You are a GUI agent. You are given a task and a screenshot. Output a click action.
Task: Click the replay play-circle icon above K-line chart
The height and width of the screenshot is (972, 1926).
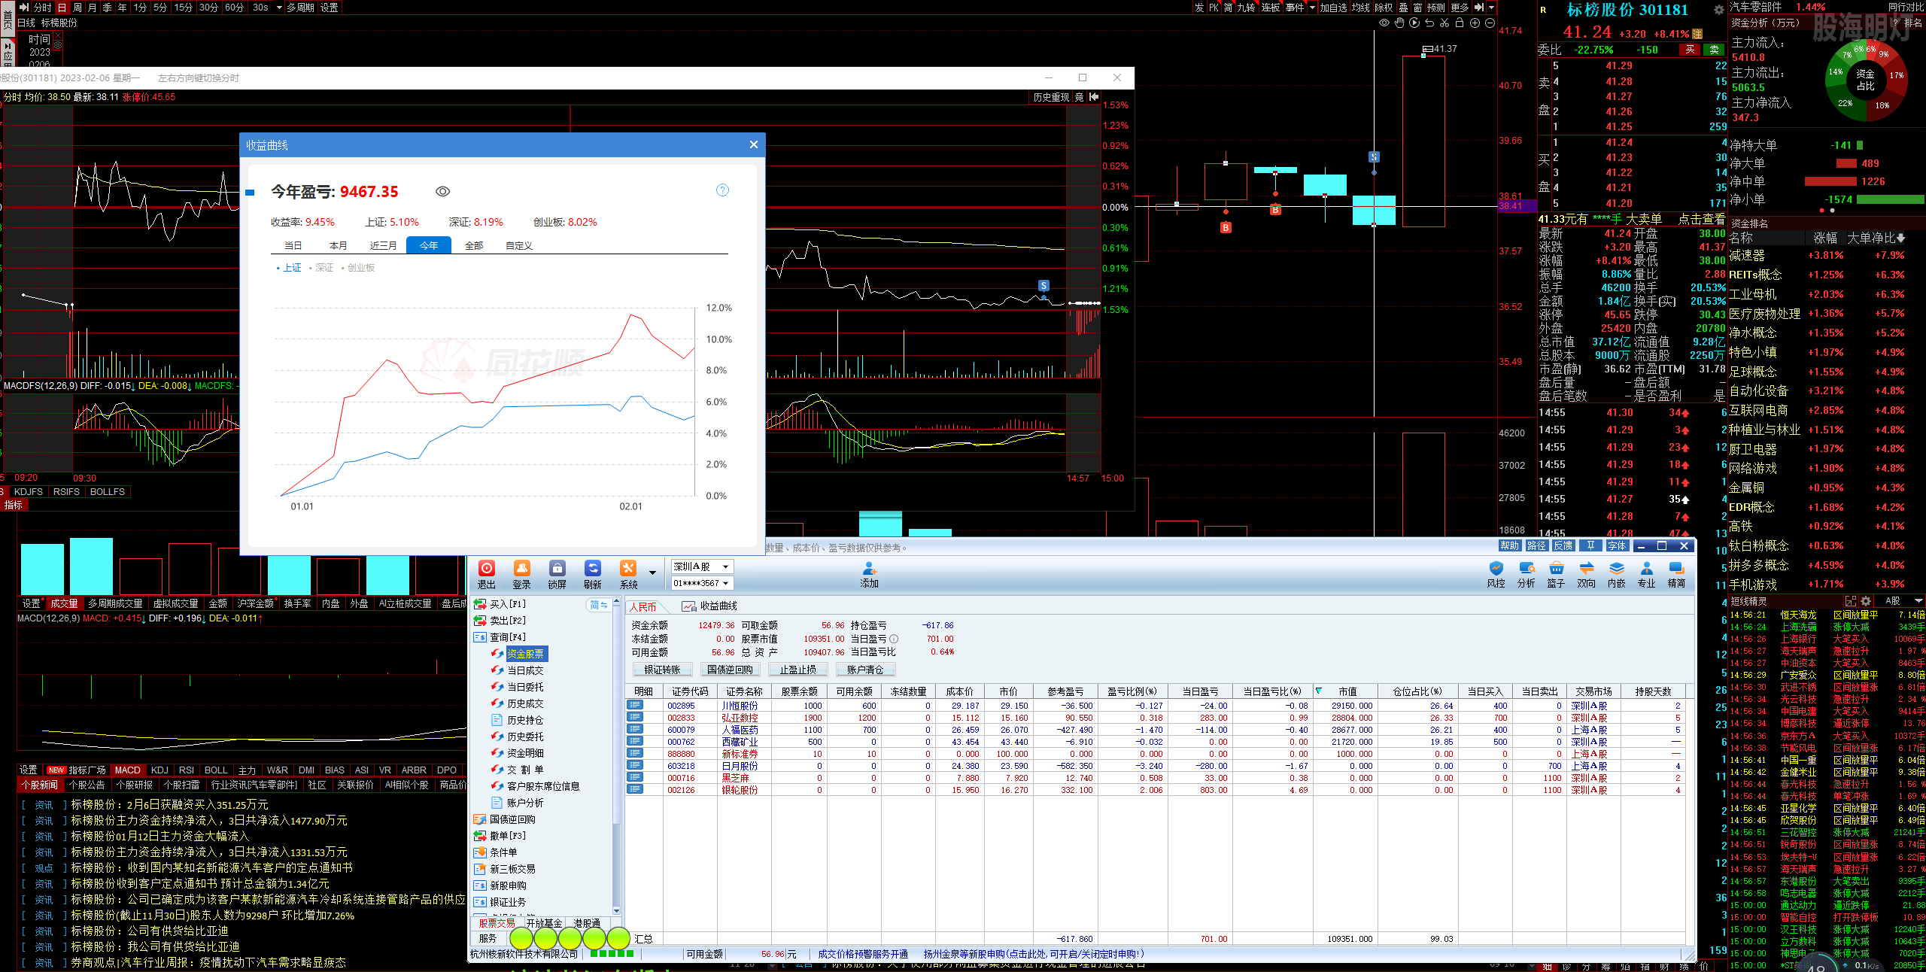click(1414, 23)
